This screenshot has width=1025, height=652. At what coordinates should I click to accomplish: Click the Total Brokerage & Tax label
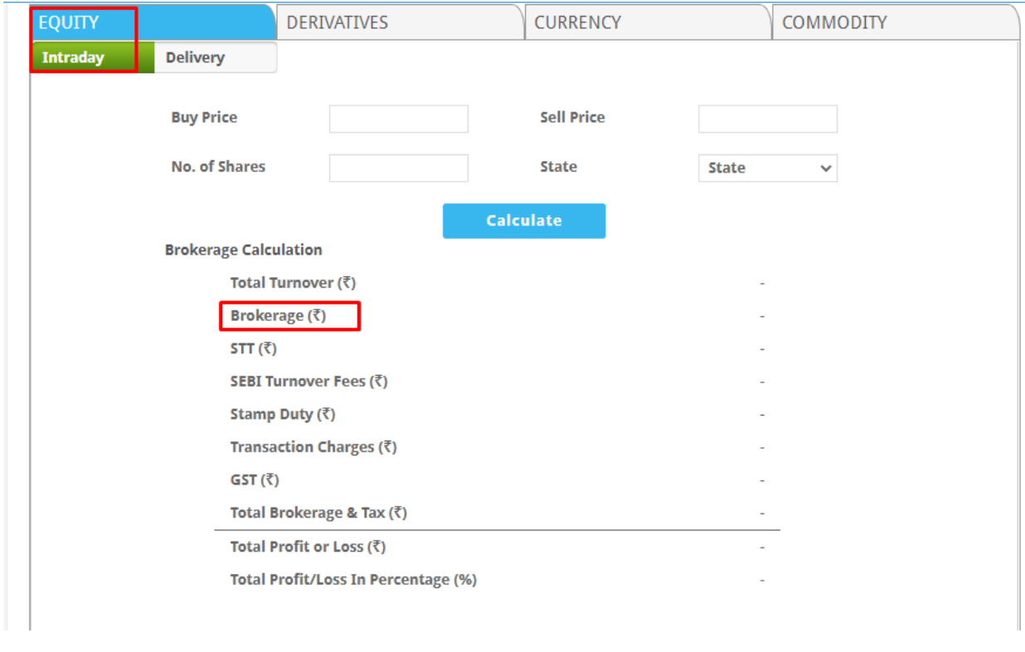pyautogui.click(x=318, y=513)
